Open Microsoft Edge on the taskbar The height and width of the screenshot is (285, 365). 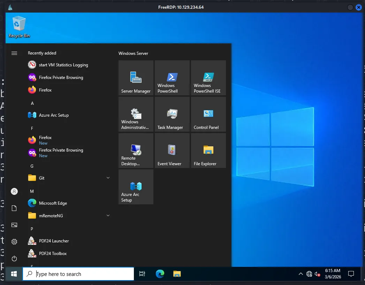click(160, 274)
